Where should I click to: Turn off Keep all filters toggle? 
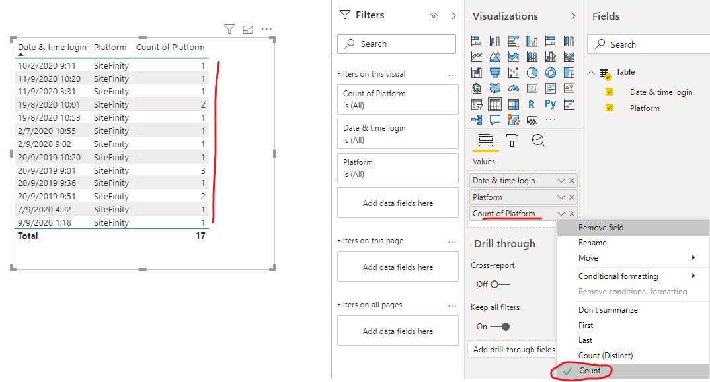[x=500, y=327]
